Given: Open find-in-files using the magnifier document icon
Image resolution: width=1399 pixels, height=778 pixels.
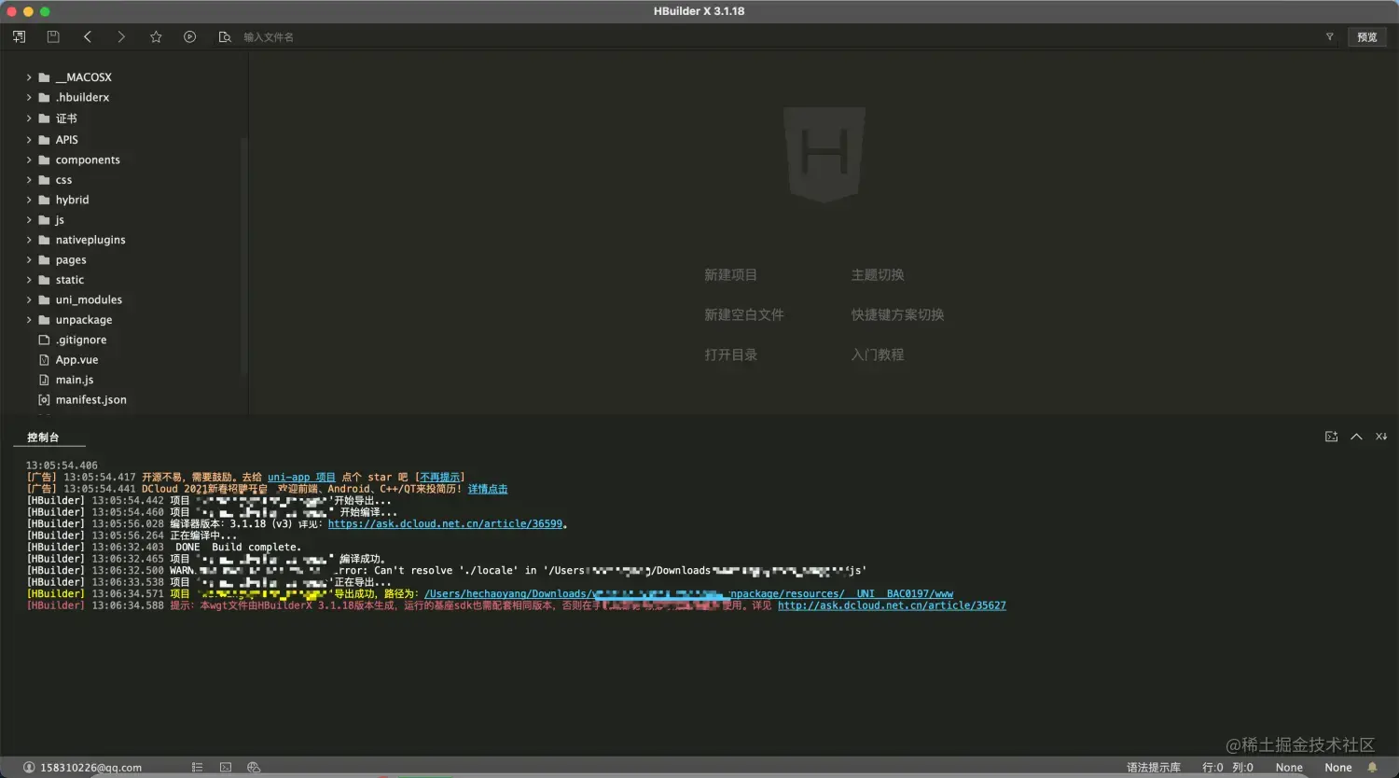Looking at the screenshot, I should point(225,36).
